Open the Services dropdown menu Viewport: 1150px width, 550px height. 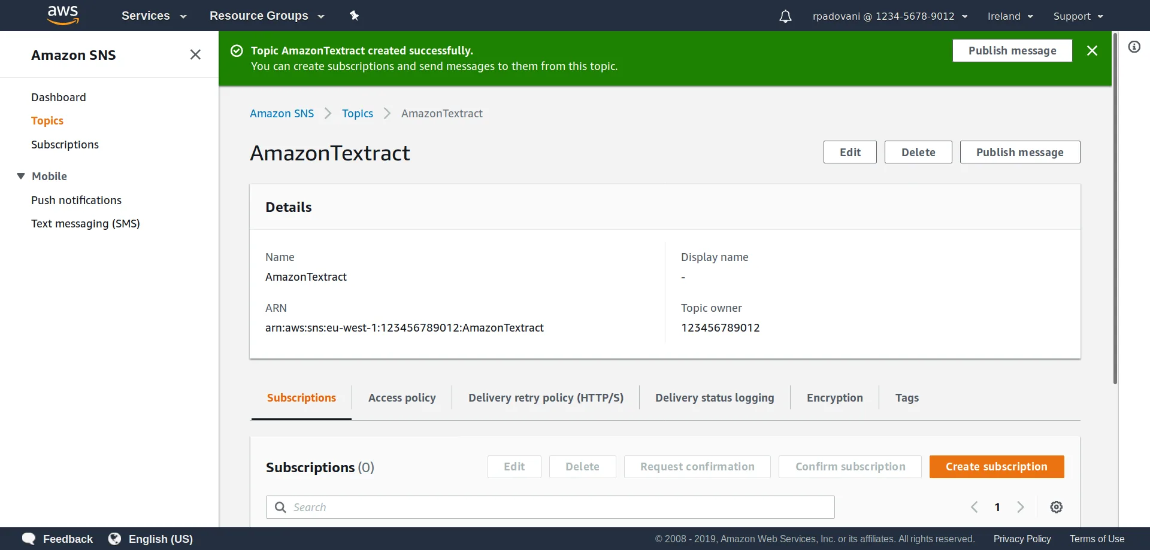(154, 16)
